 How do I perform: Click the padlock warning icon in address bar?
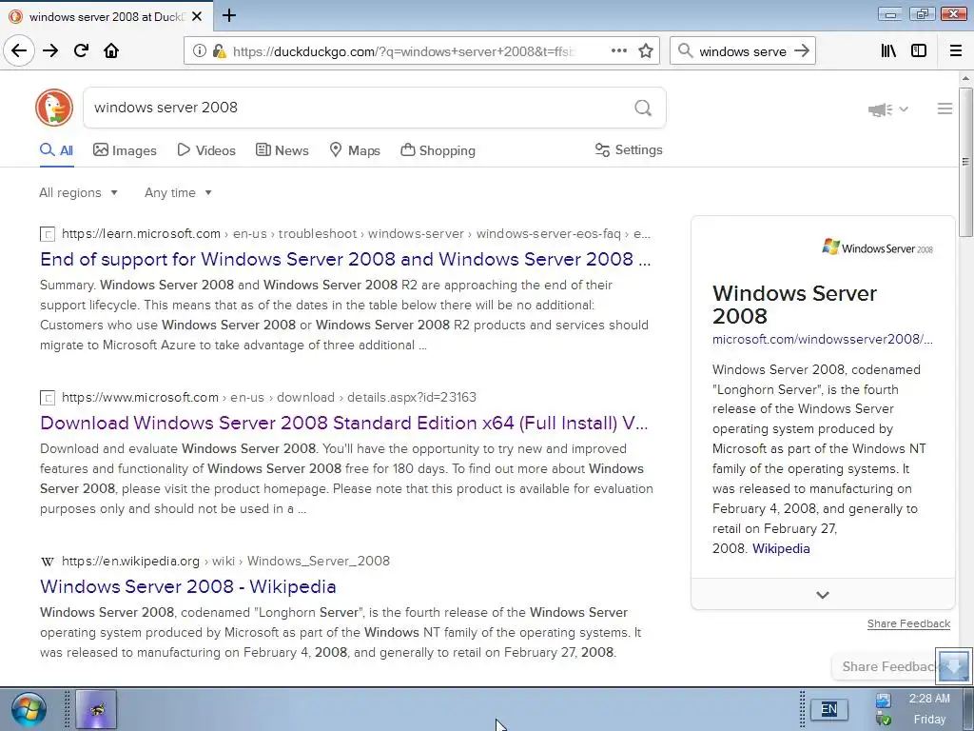(219, 51)
